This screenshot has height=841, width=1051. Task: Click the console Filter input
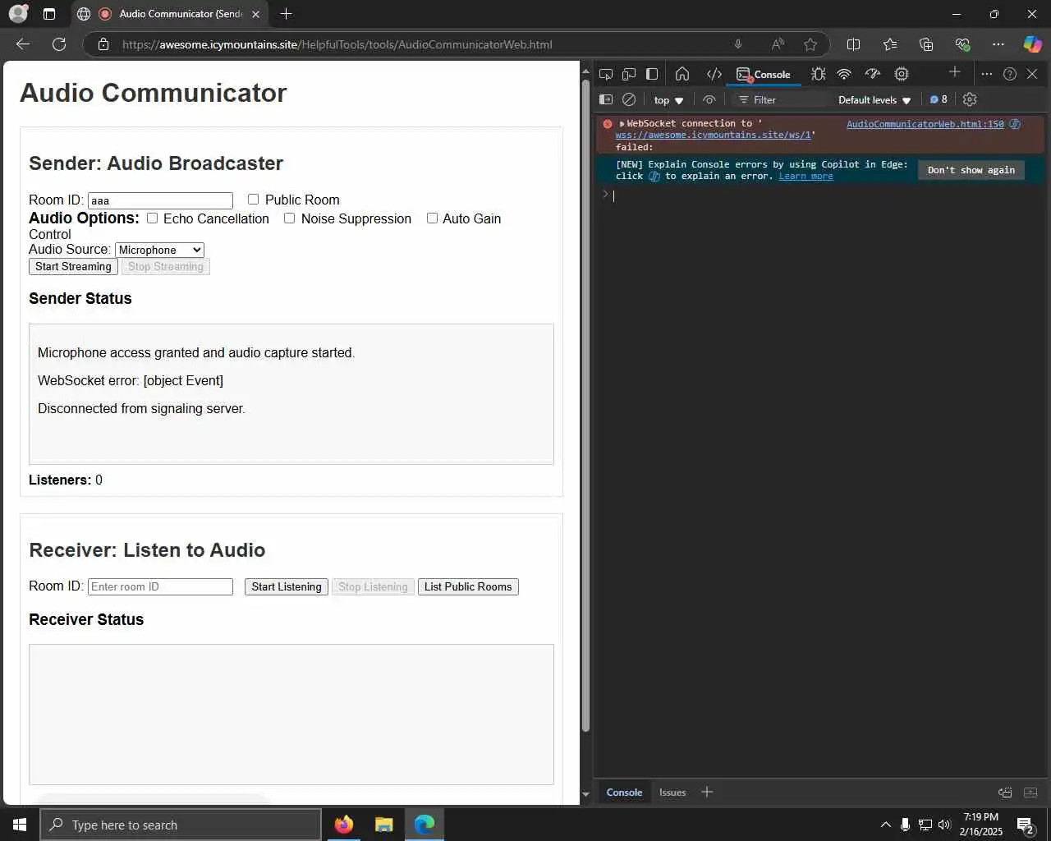(x=780, y=99)
